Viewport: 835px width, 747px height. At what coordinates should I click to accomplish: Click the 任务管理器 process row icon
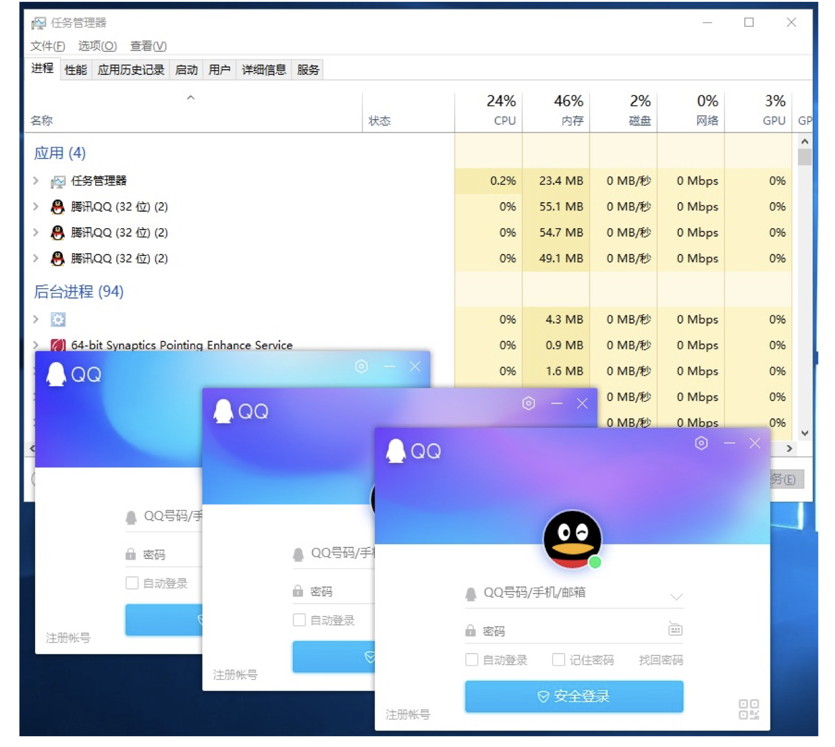tap(58, 182)
